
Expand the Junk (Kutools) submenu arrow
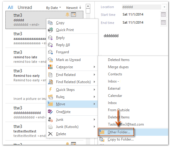(x=94, y=127)
